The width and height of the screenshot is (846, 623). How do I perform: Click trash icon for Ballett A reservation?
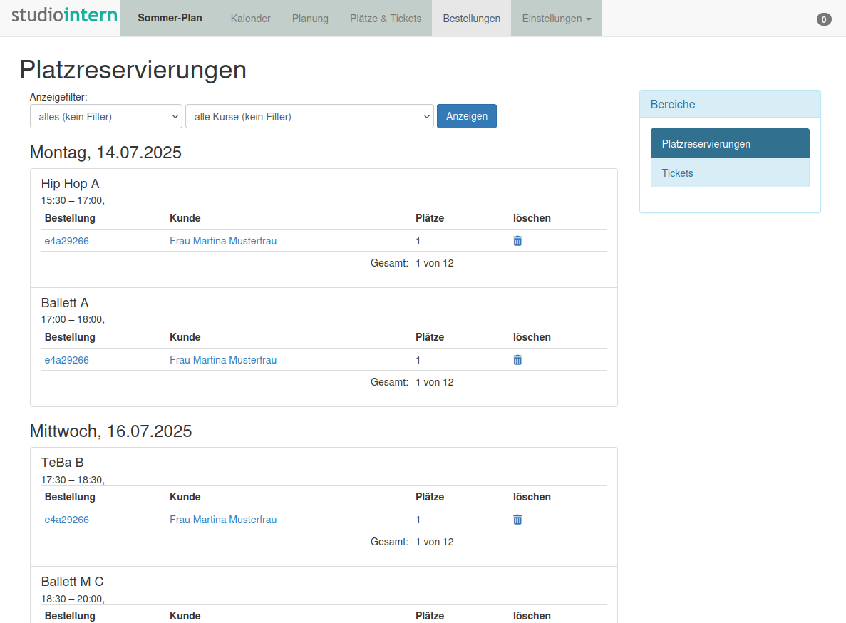tap(517, 360)
